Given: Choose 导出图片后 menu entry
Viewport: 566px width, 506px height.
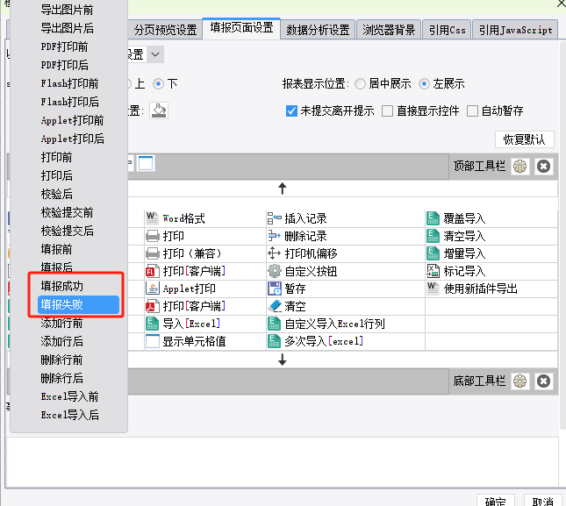Looking at the screenshot, I should click(x=68, y=28).
